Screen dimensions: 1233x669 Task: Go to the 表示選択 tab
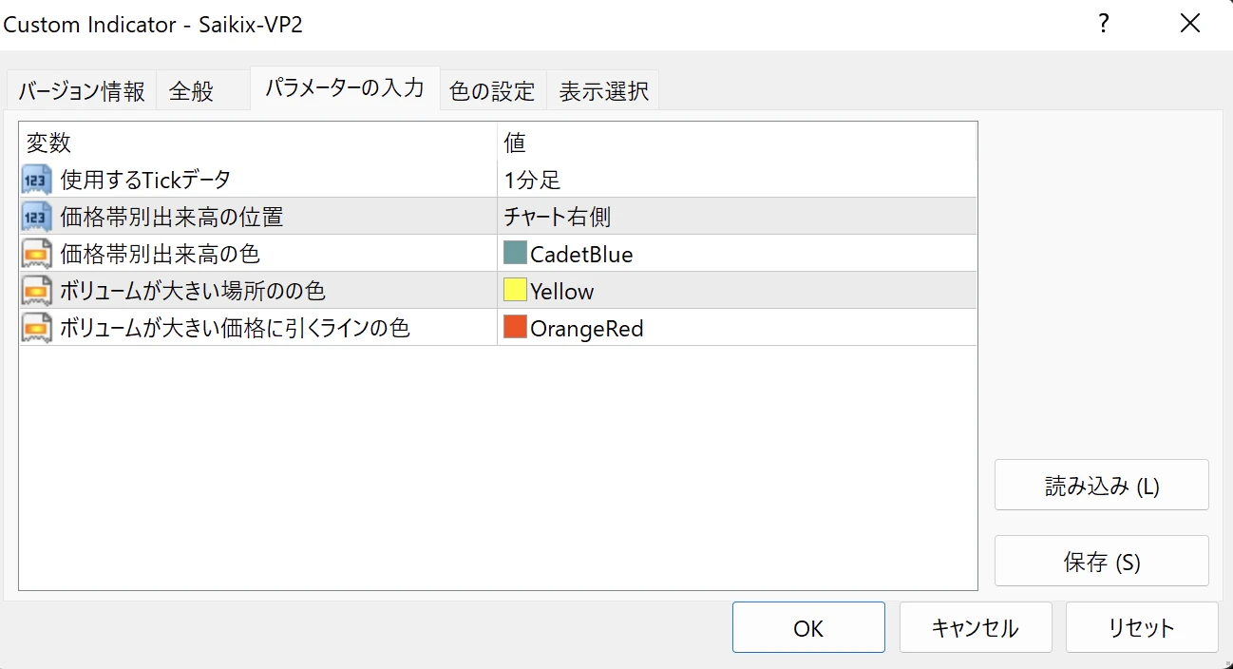tap(603, 91)
